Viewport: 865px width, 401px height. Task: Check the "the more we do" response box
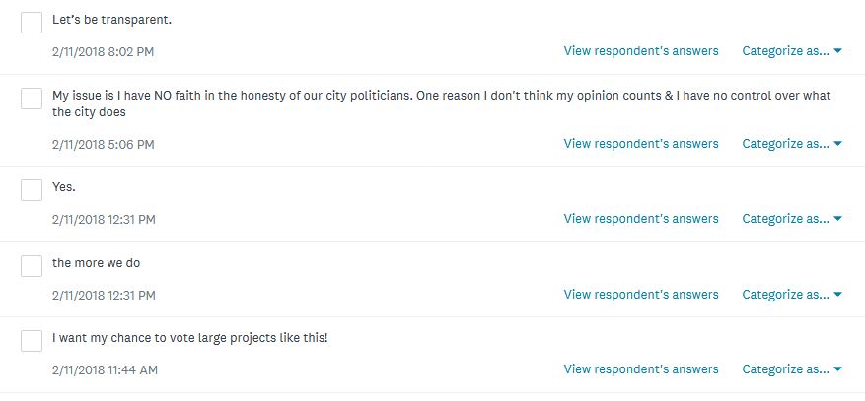tap(32, 266)
